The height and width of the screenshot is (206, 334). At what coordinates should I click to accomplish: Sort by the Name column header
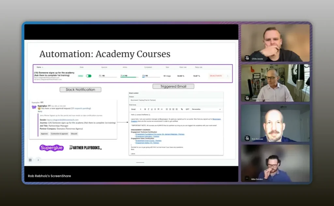tap(40, 67)
